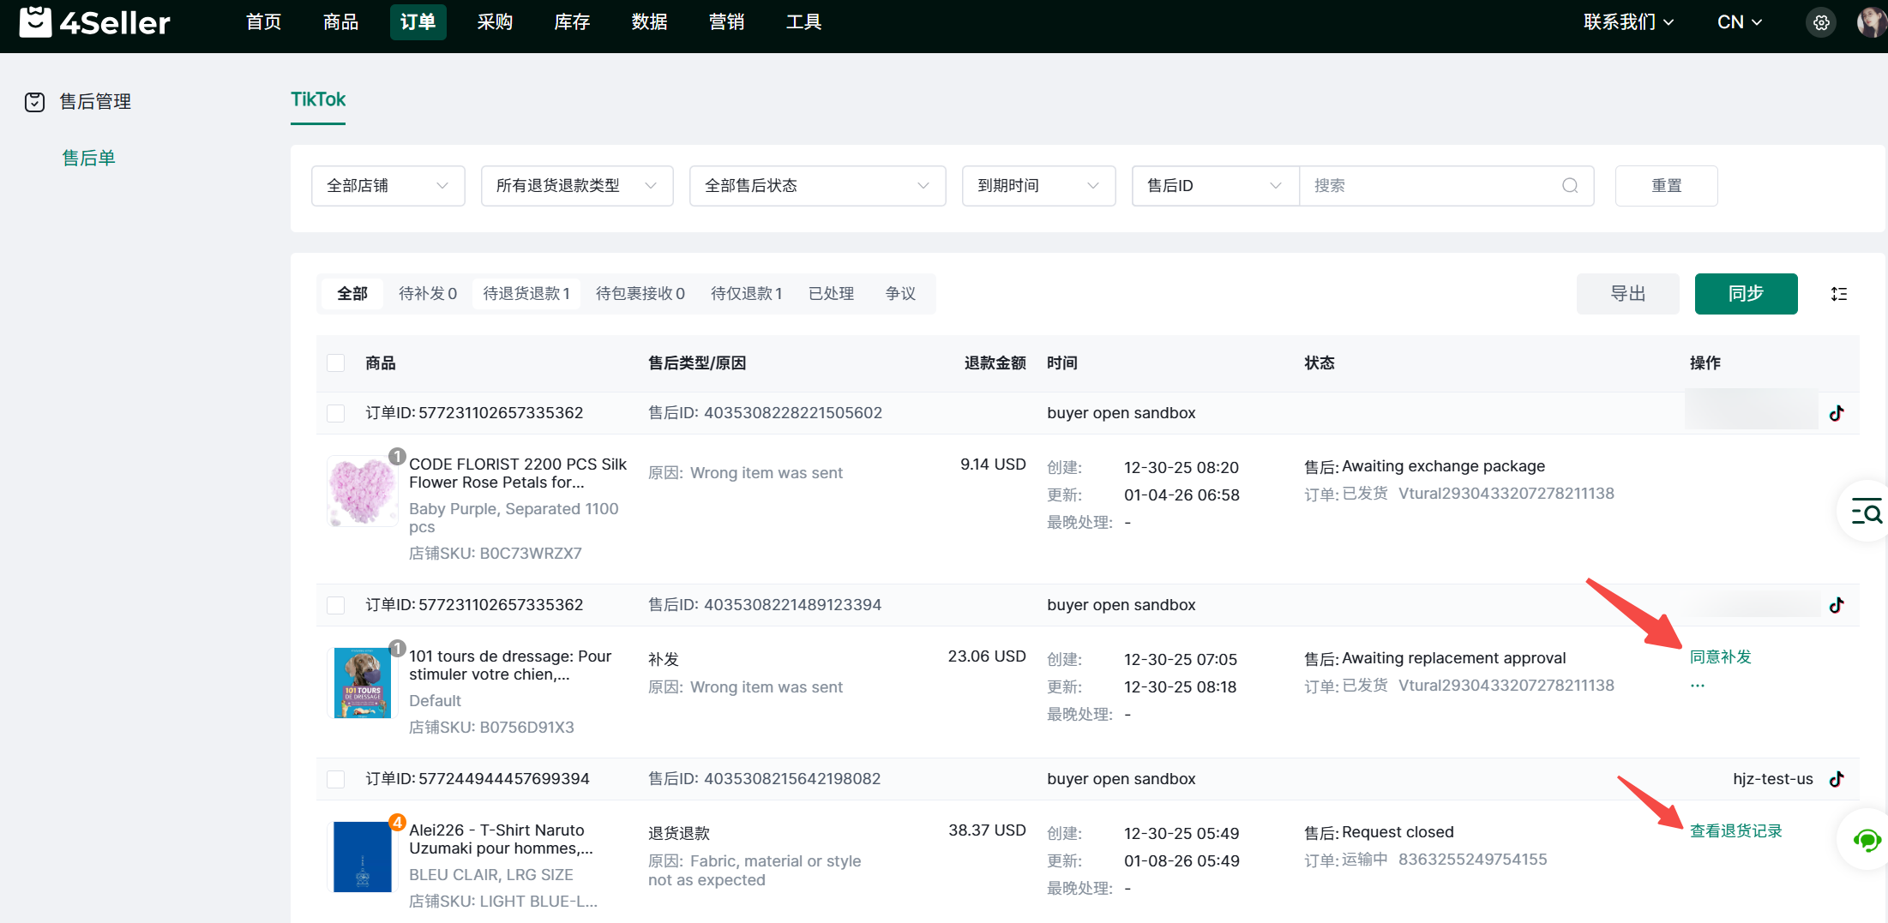Screen dimensions: 1888x923
Task: Expand the 全部售后状态 status dropdown
Action: coord(816,186)
